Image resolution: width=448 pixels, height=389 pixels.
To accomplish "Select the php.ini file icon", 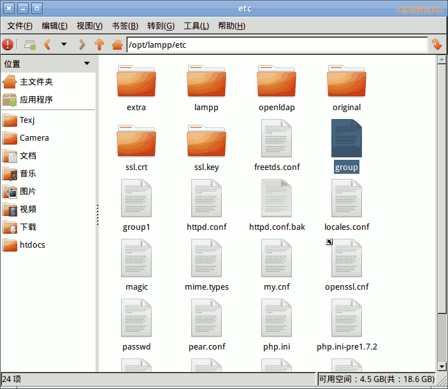I will coord(277,318).
